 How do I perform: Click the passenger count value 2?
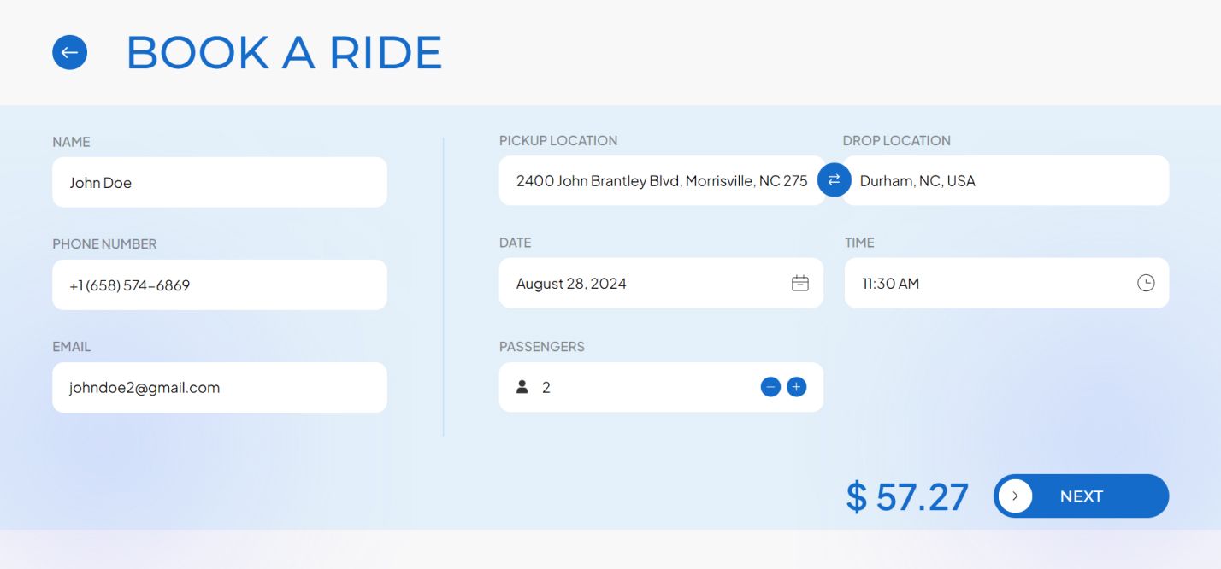(x=546, y=388)
